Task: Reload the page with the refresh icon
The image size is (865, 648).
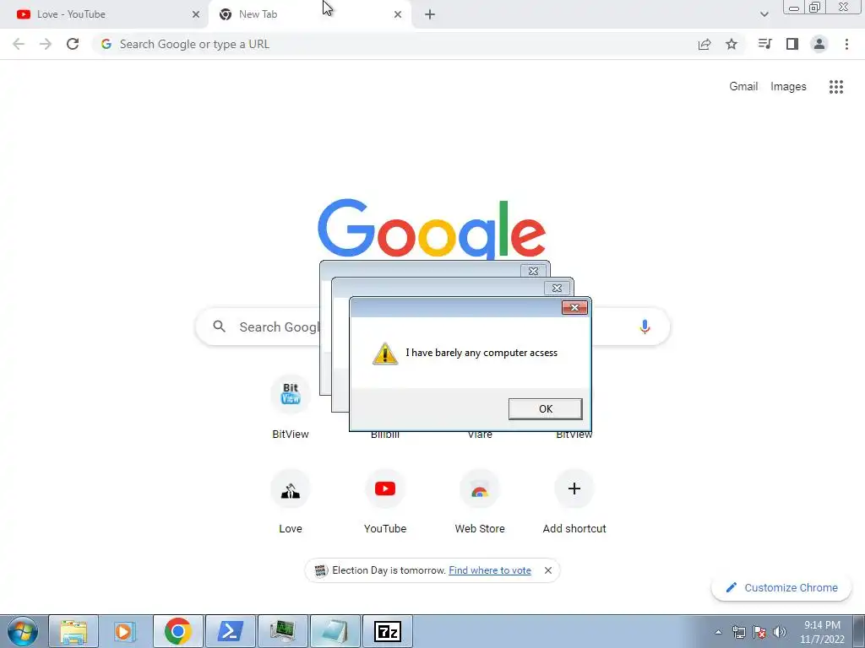Action: 73,44
